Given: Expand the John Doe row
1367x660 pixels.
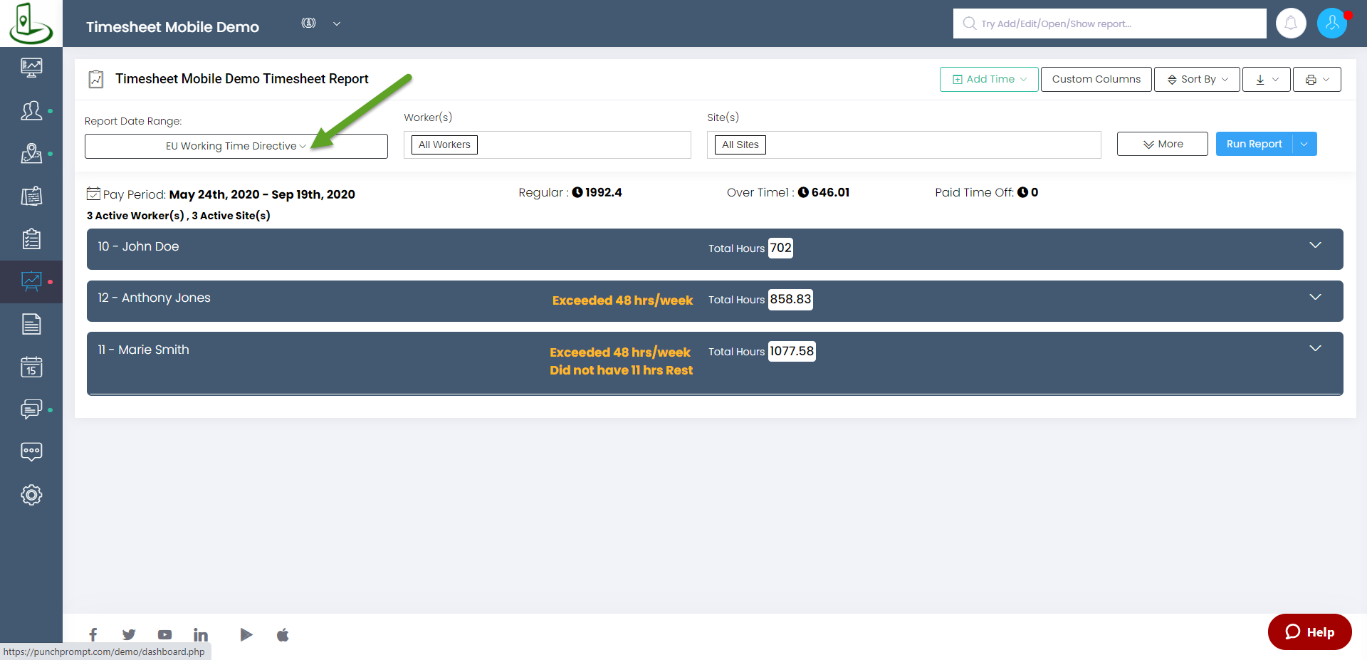Looking at the screenshot, I should point(1314,246).
